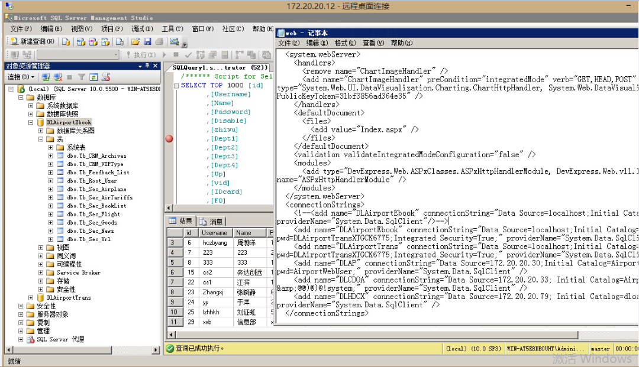639x367 pixels.
Task: Click the Save disk icon
Action: [147, 41]
